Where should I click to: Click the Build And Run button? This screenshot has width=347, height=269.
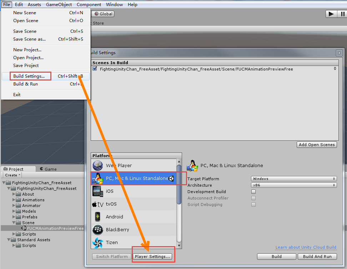click(x=317, y=257)
